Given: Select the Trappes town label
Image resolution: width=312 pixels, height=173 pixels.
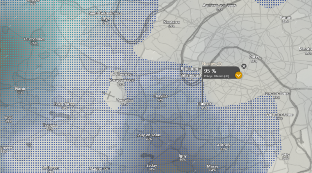Looking at the screenshot, I should tap(50, 125).
